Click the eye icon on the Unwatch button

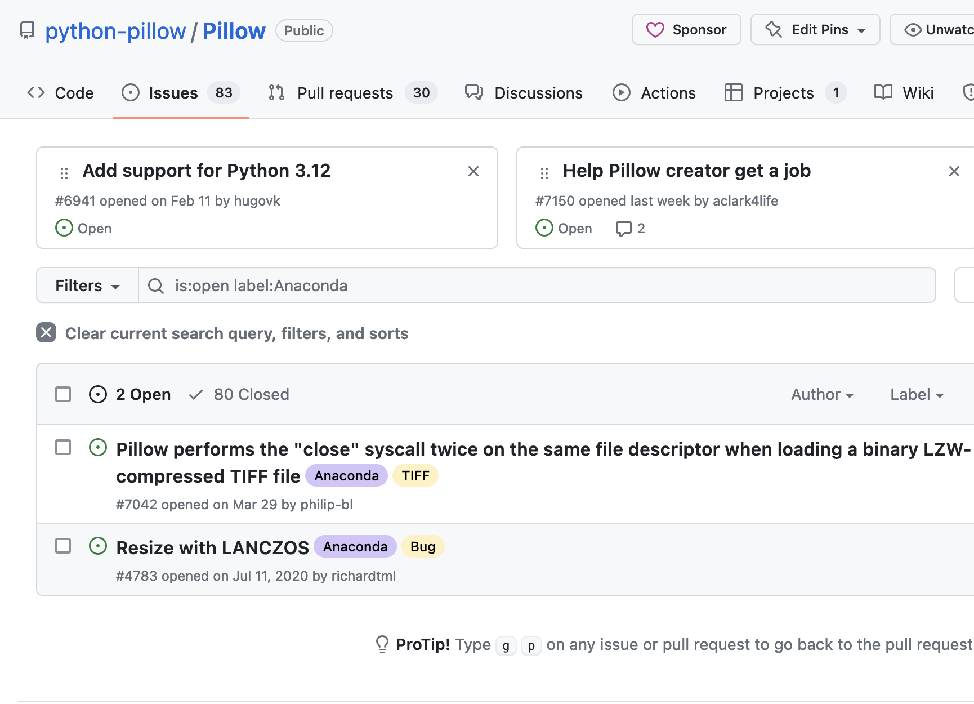point(913,30)
